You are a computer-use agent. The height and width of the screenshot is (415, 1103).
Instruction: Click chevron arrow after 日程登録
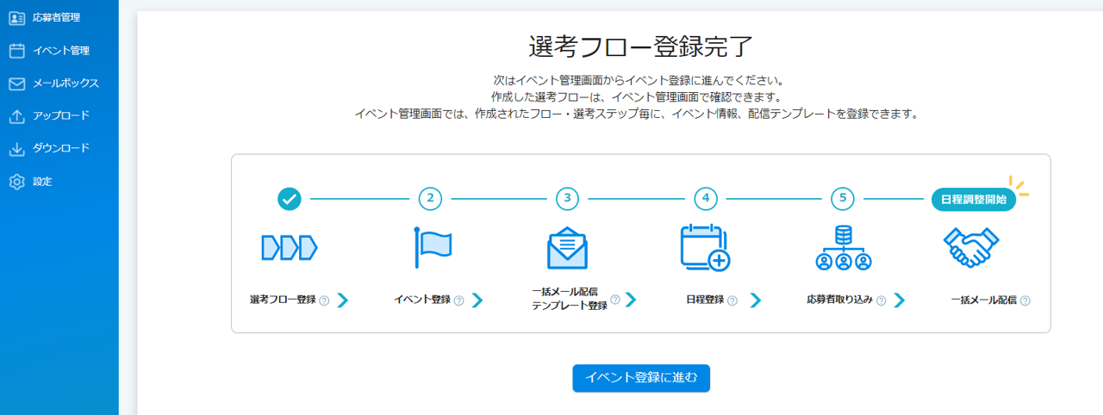coord(755,300)
